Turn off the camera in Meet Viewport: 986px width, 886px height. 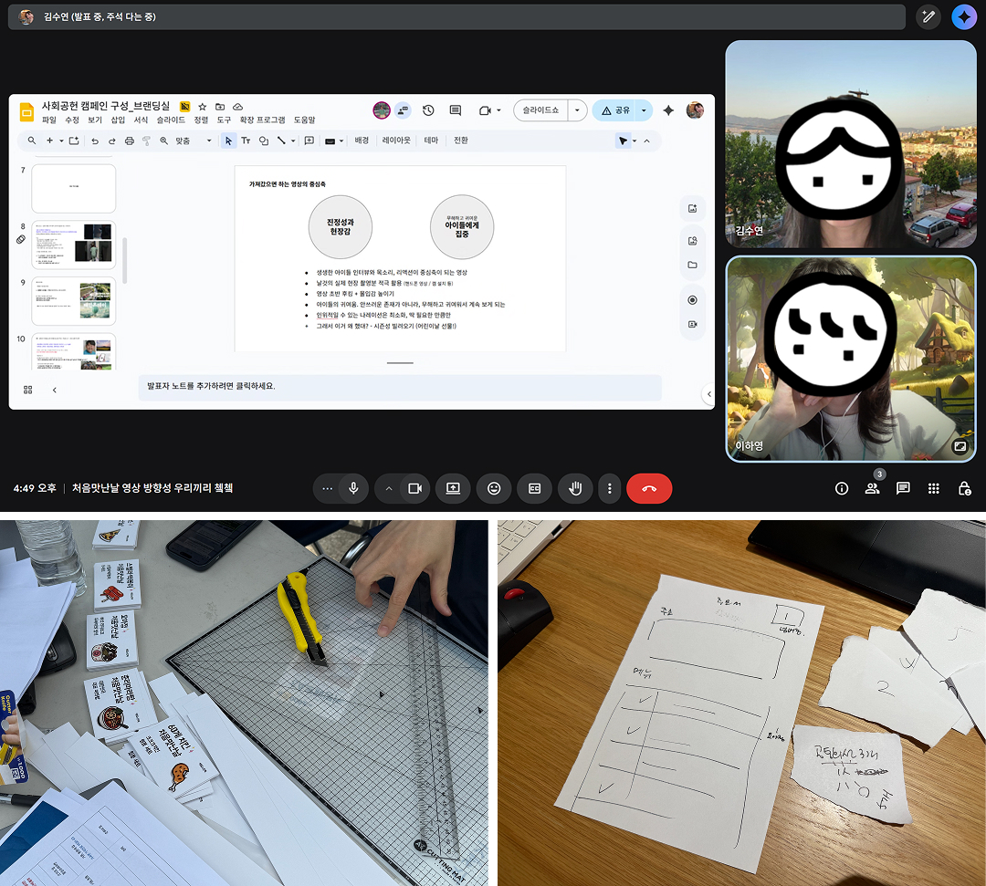pyautogui.click(x=415, y=488)
